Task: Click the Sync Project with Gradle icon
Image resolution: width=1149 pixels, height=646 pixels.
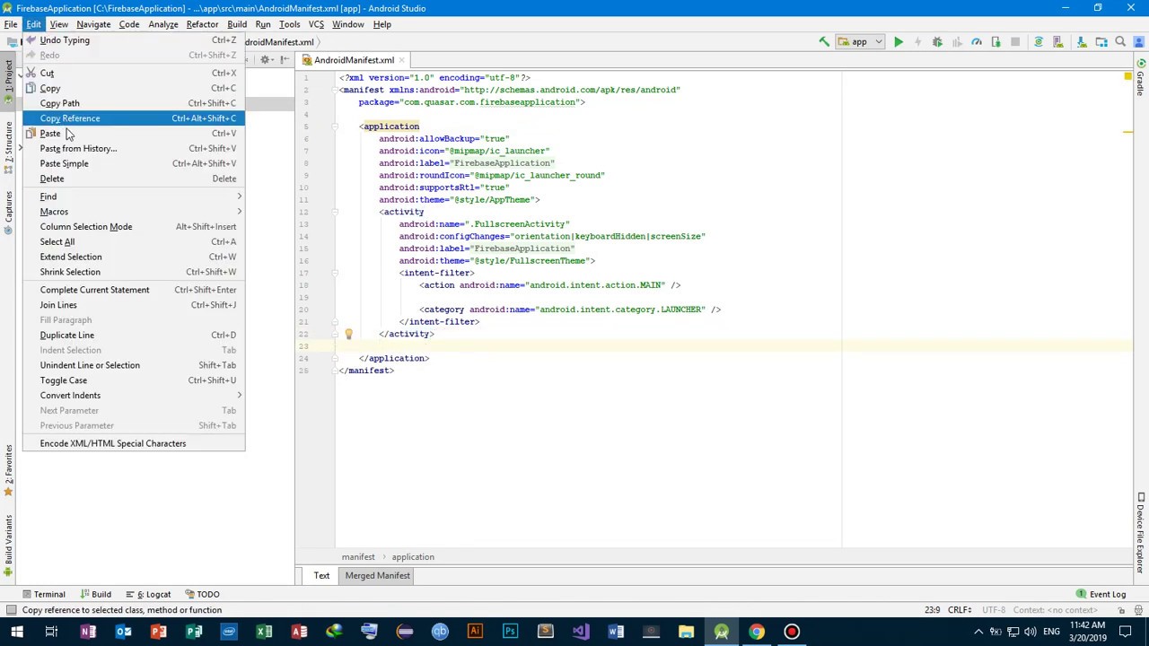Action: pos(1039,42)
